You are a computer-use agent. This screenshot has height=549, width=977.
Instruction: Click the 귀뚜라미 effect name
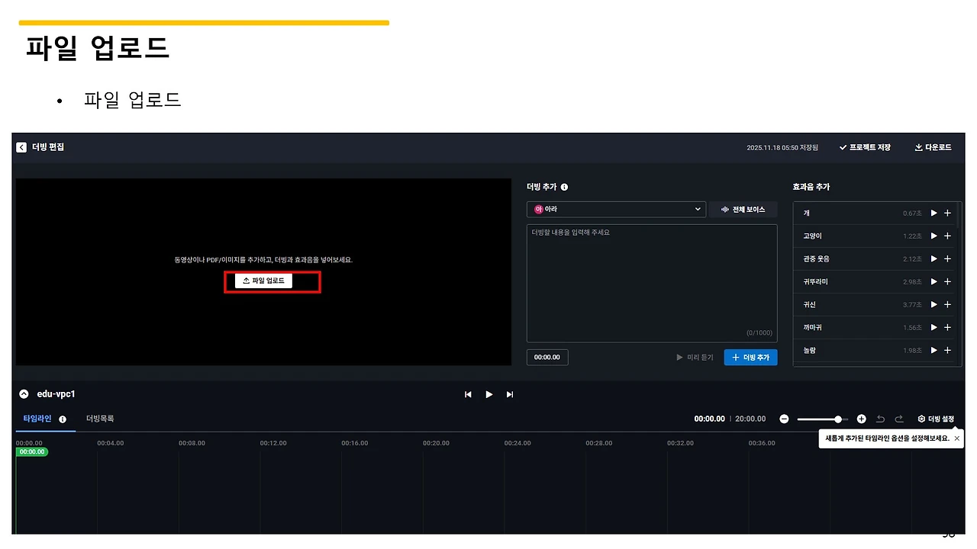pos(815,282)
